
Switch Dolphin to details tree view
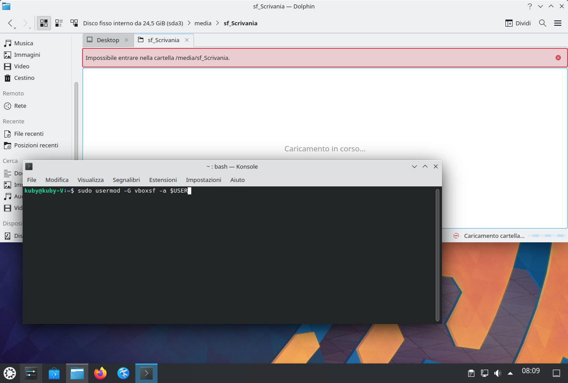click(74, 23)
